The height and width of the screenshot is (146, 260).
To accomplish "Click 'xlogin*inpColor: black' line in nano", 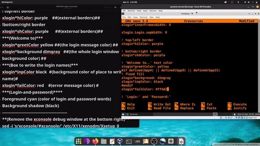I will click(x=142, y=82).
